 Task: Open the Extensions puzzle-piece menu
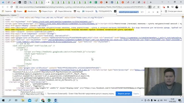pyautogui.click(x=168, y=7)
